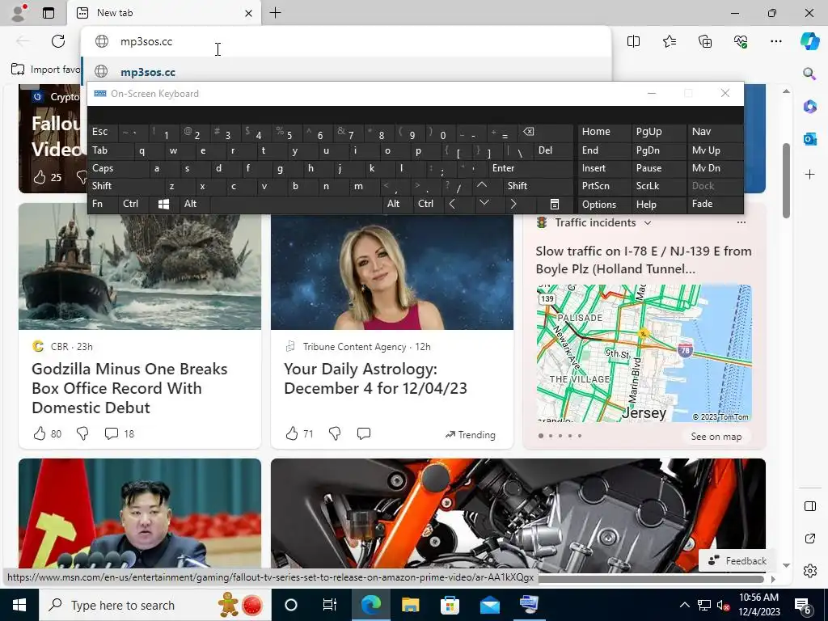Screen dimensions: 828x621
Task: Click the taskbar search box
Action: click(154, 605)
